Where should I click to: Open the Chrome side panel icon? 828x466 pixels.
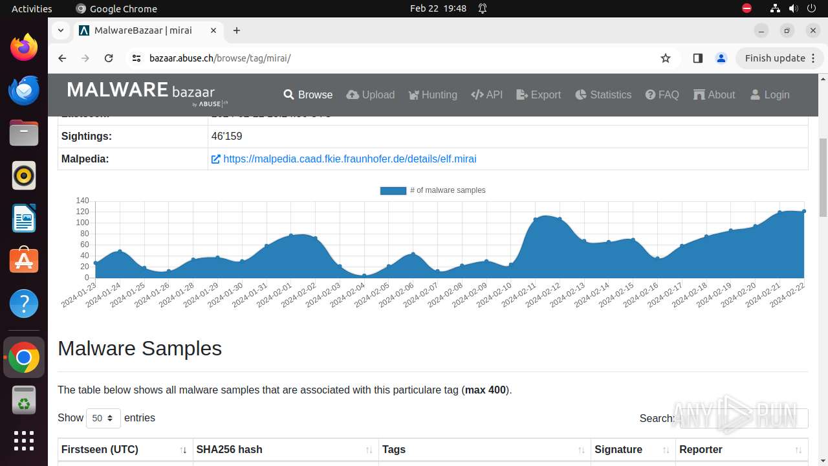[x=697, y=58]
